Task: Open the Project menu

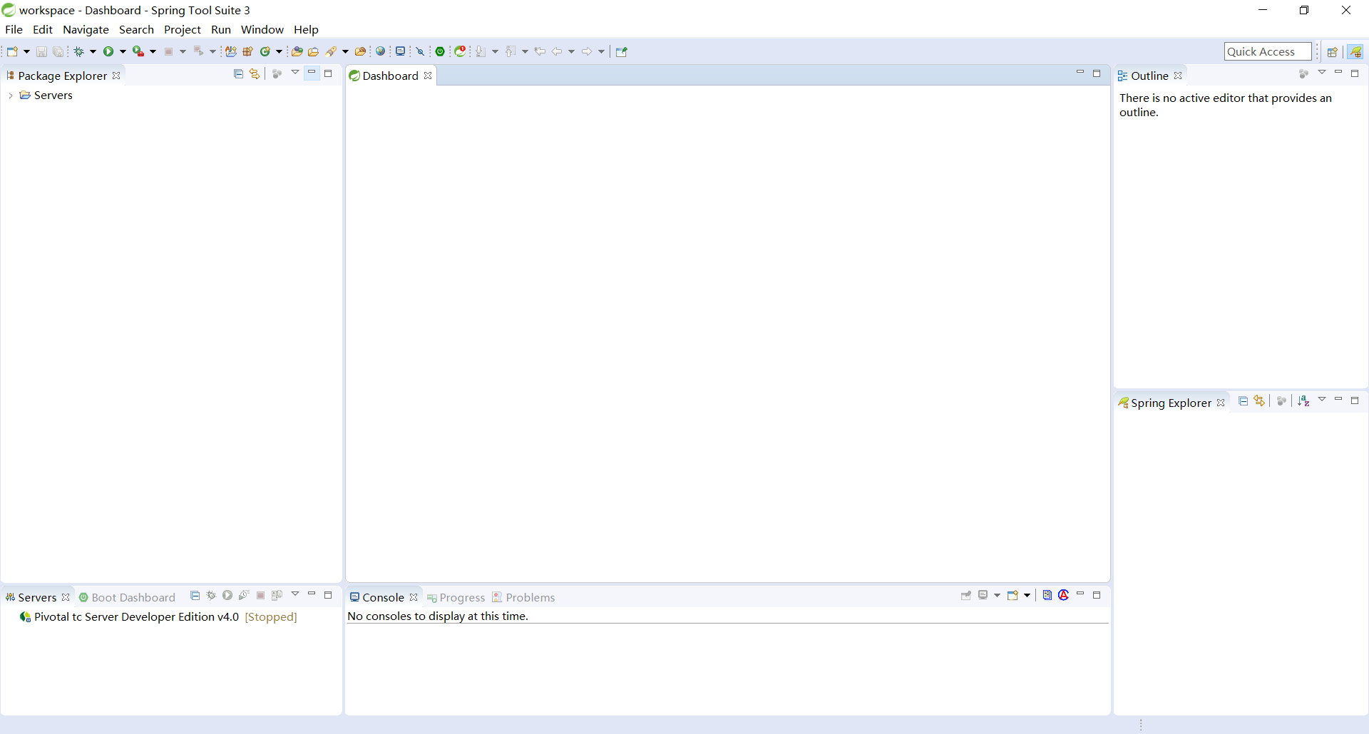Action: [x=183, y=29]
